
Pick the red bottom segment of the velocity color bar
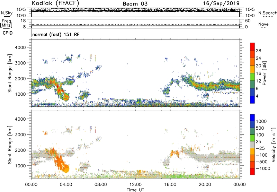(x=252, y=172)
